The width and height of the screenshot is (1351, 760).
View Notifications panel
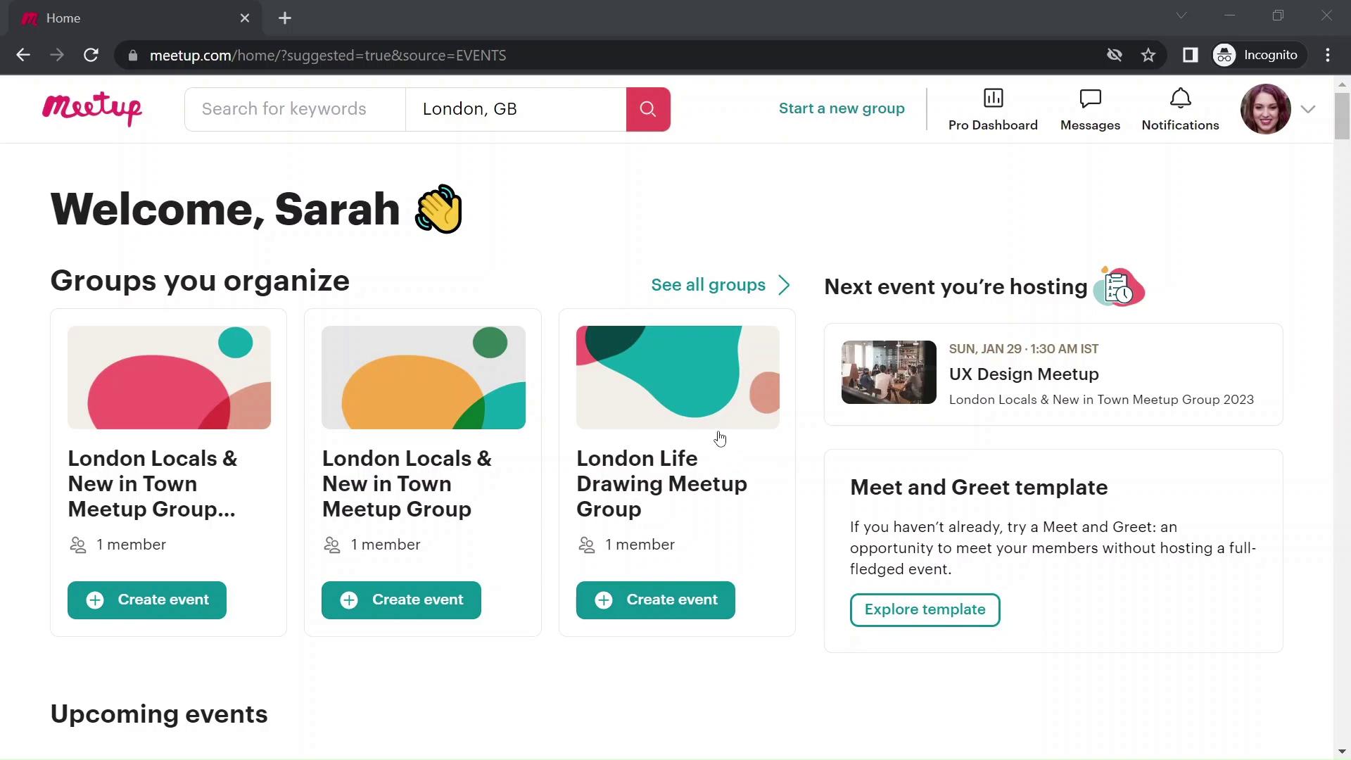(x=1179, y=108)
